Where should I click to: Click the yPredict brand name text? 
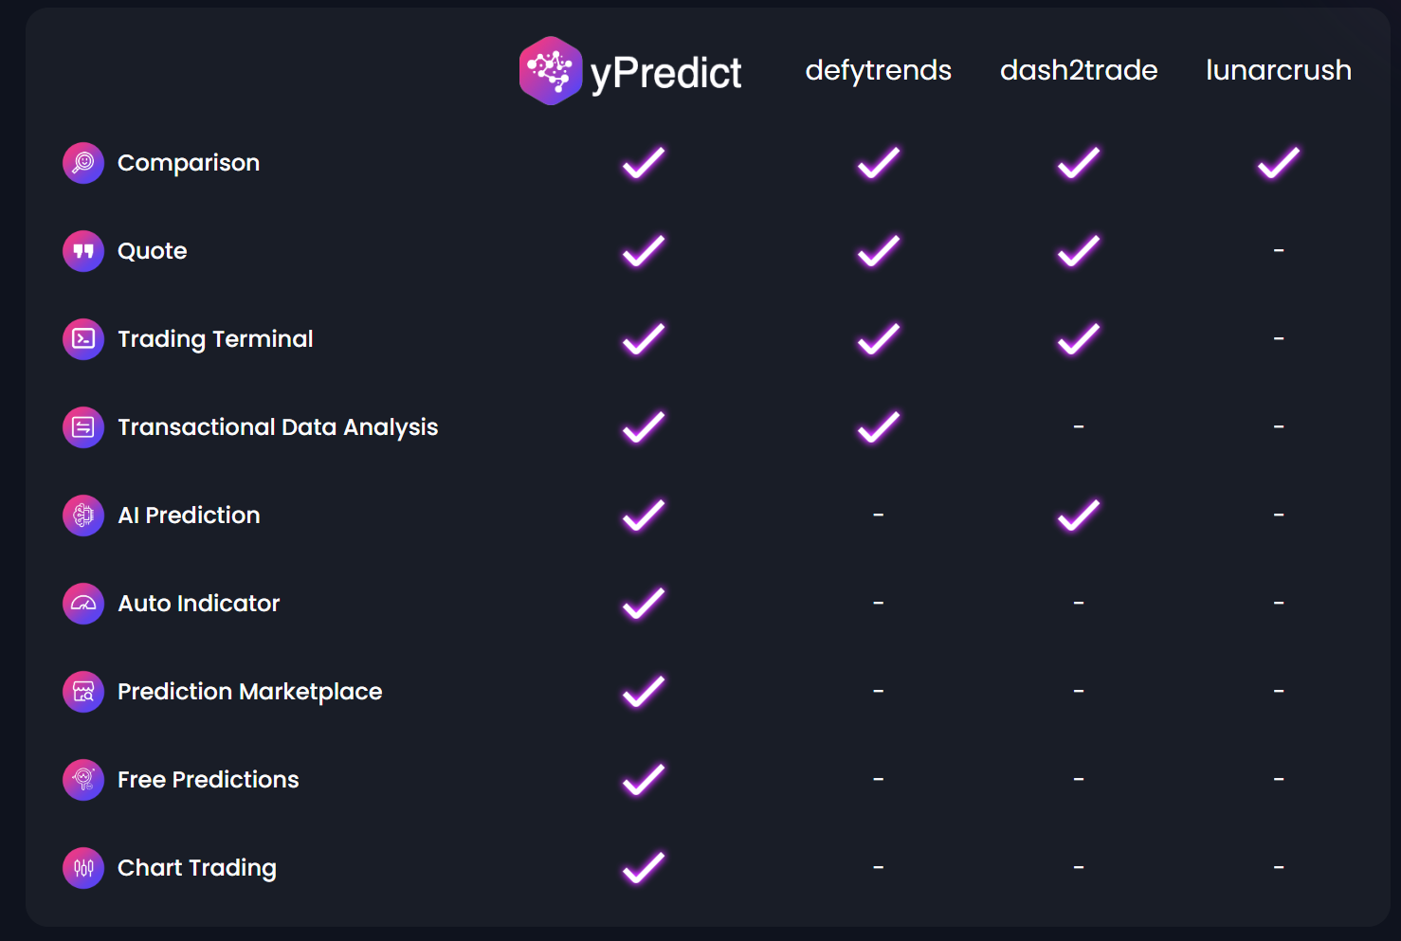[x=665, y=73]
